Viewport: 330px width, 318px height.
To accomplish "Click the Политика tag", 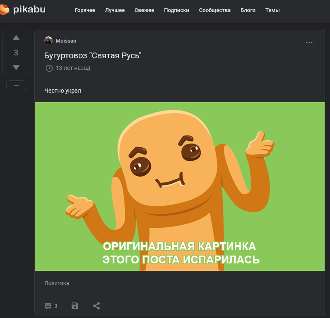I will pyautogui.click(x=57, y=283).
